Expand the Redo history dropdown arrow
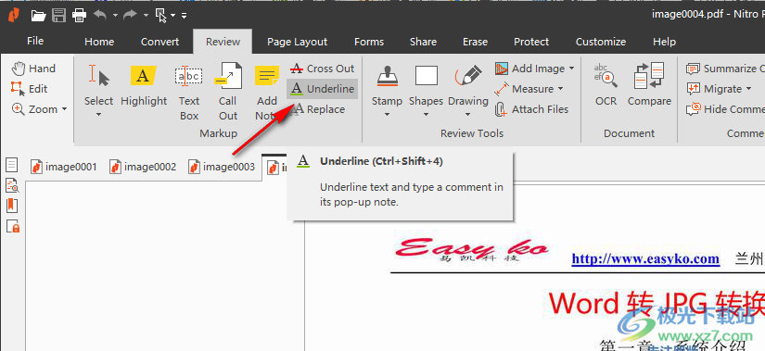The width and height of the screenshot is (765, 351). pos(146,16)
